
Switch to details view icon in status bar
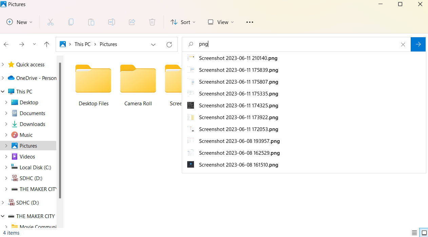click(x=414, y=233)
